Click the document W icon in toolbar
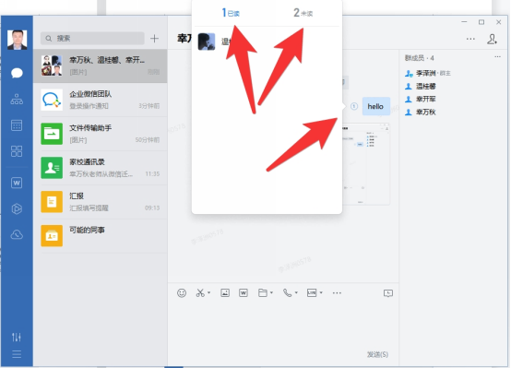The width and height of the screenshot is (511, 368). pos(244,293)
